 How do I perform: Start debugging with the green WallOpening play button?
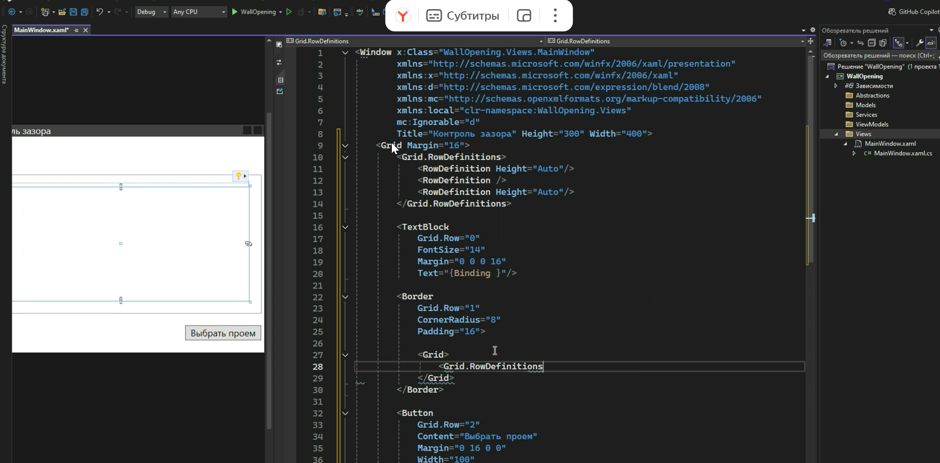tap(235, 12)
